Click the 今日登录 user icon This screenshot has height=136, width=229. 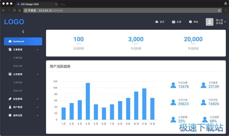(203, 85)
